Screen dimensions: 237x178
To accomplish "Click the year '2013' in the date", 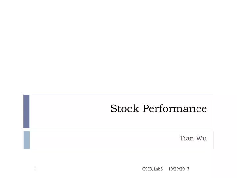I will coord(185,169).
